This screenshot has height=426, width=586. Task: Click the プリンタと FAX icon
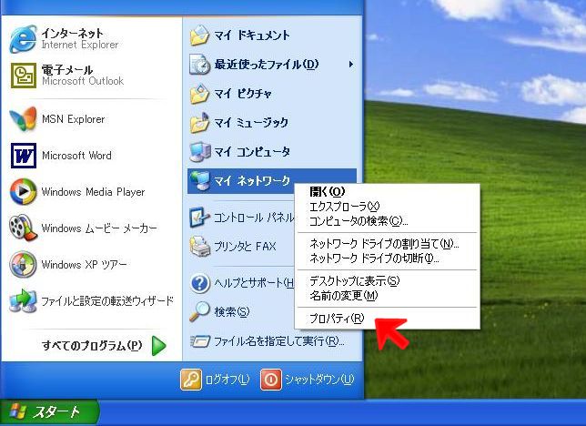pos(199,246)
